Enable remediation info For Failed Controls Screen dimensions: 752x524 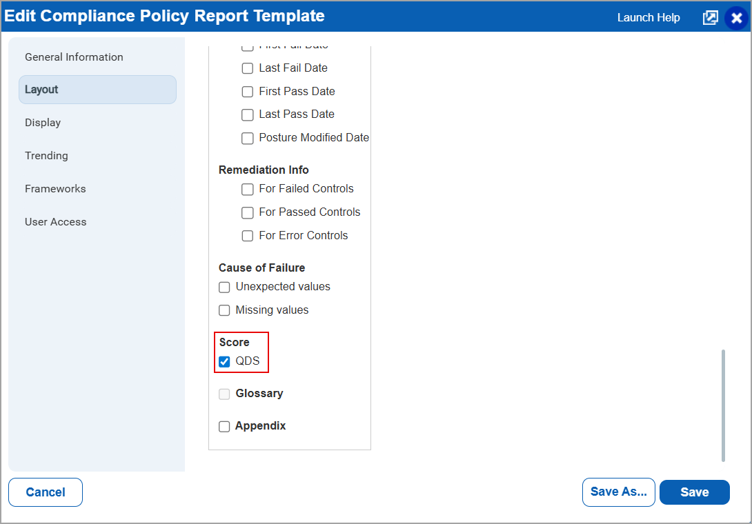coord(248,189)
